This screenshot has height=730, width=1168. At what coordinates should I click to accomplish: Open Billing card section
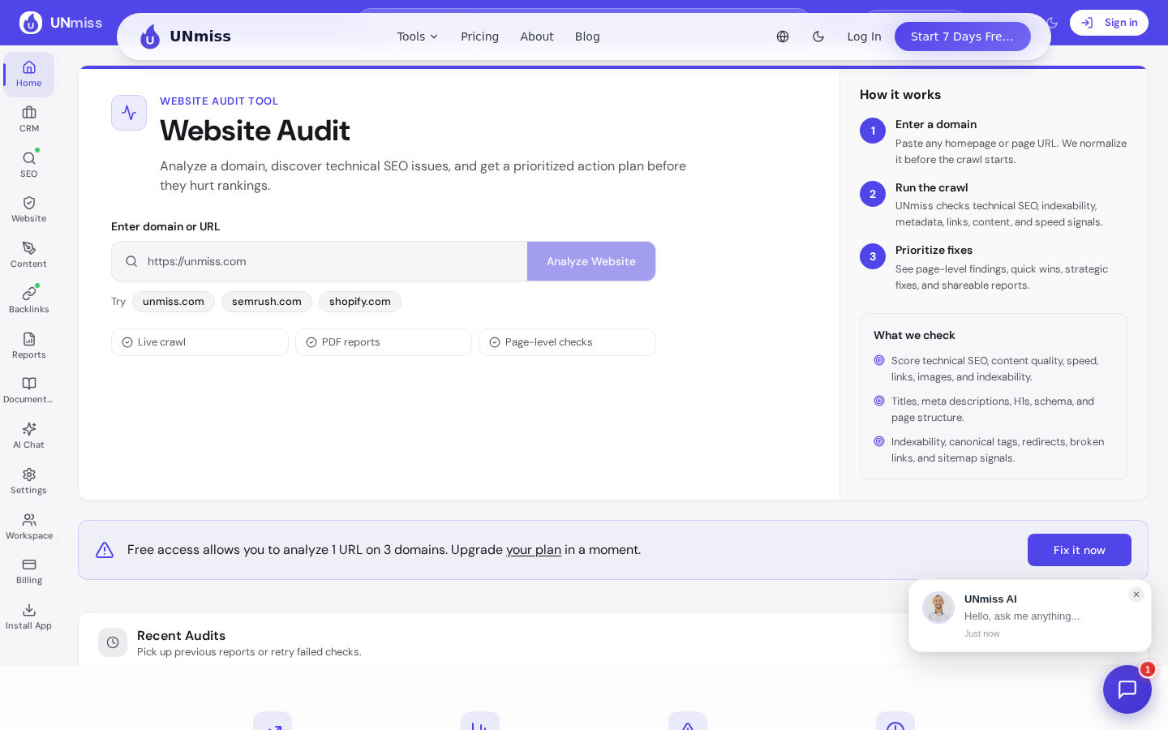click(x=29, y=571)
